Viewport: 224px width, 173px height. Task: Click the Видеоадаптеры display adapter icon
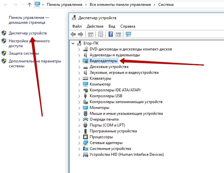(86, 61)
